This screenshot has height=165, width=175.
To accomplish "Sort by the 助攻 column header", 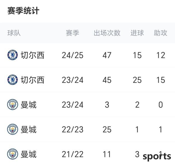I will tap(161, 33).
